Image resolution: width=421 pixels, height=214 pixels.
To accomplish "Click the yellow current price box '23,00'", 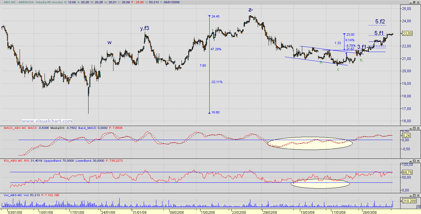I will tap(408, 34).
